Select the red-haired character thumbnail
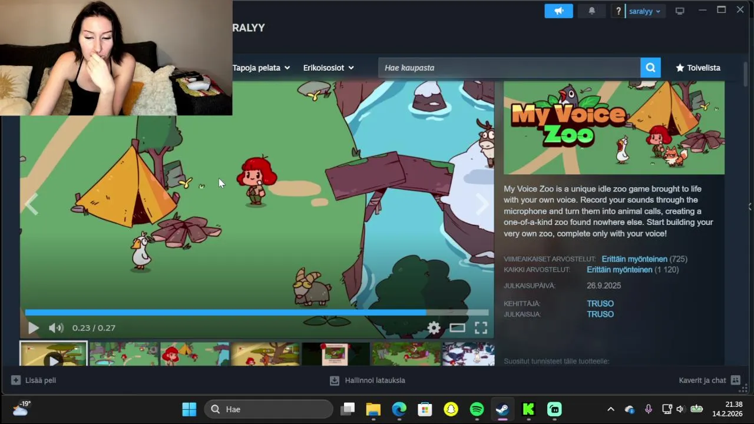 pos(194,354)
